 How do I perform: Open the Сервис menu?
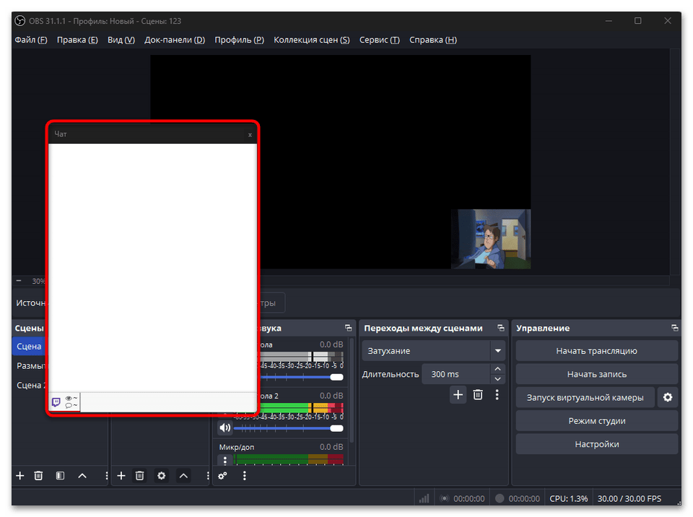point(379,40)
